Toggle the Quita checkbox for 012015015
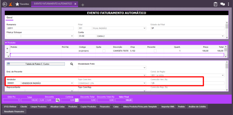The image size is (233, 115). pos(104,51)
